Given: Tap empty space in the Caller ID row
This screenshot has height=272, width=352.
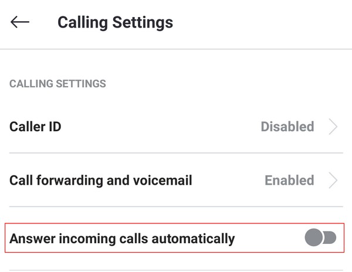Looking at the screenshot, I should click(161, 127).
